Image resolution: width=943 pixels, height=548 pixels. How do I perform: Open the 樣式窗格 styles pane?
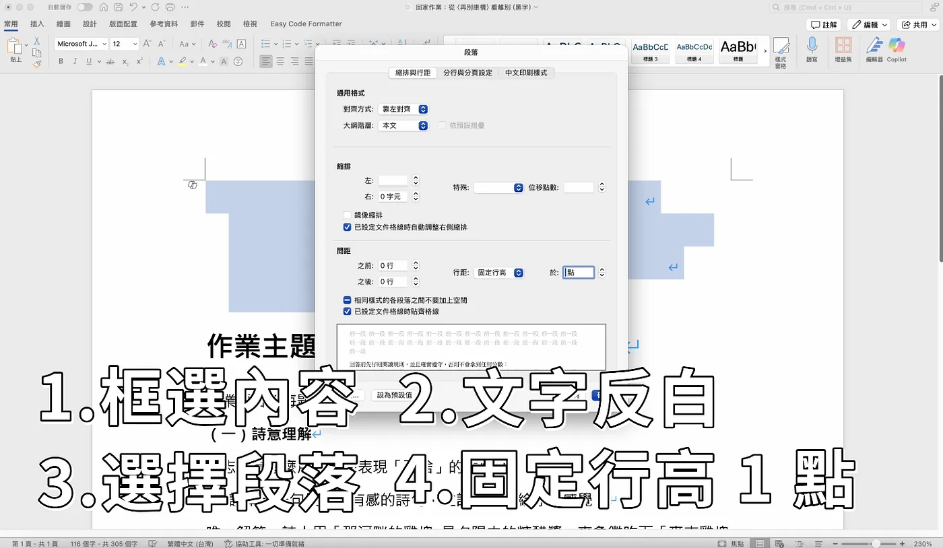[x=781, y=53]
